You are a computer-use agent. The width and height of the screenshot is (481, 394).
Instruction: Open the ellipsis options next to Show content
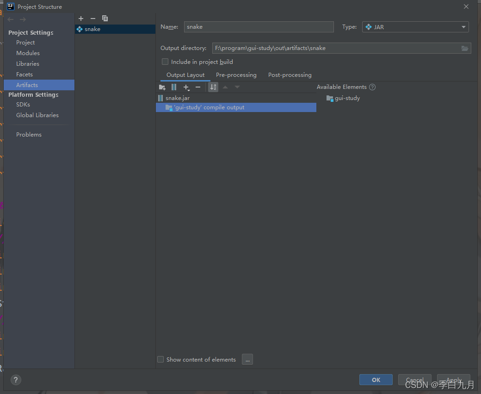(247, 359)
